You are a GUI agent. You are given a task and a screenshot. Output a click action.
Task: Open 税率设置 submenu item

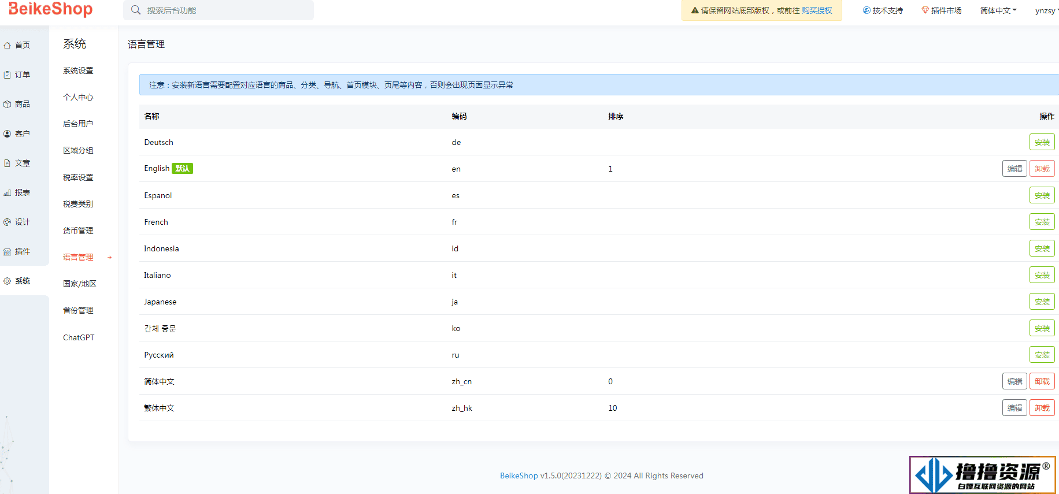pyautogui.click(x=78, y=177)
